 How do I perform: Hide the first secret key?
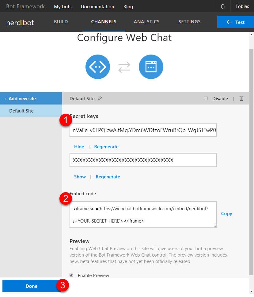pos(79,147)
